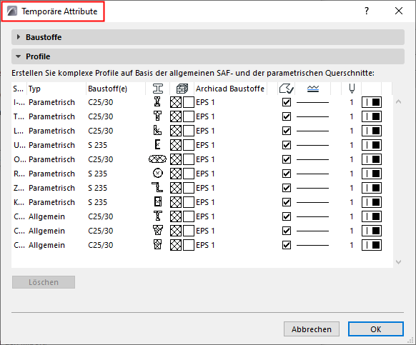Click empty background swatch in T-profile row
Image resolution: width=416 pixels, height=345 pixels.
pyautogui.click(x=189, y=116)
